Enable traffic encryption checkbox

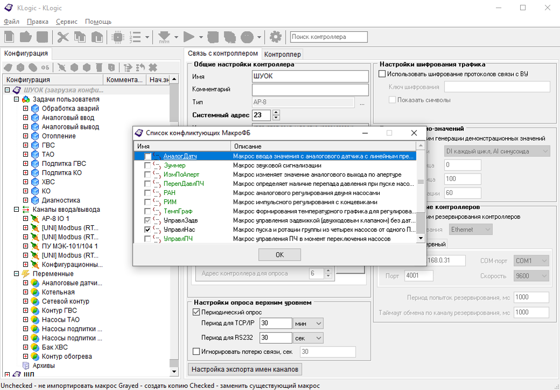382,74
